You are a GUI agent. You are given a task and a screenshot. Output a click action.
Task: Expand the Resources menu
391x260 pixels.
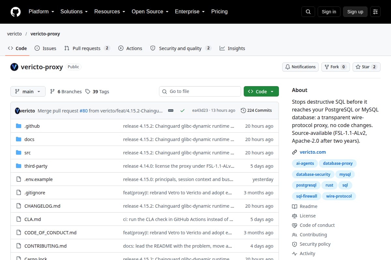110,12
